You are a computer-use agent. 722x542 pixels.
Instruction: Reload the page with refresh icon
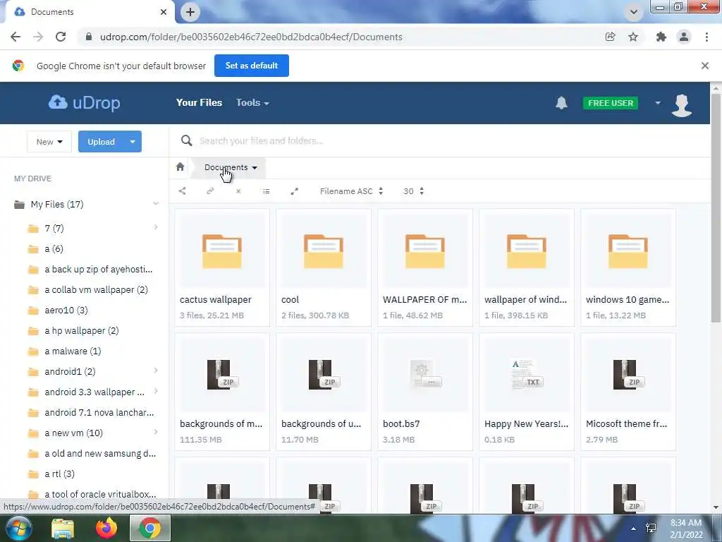click(61, 37)
